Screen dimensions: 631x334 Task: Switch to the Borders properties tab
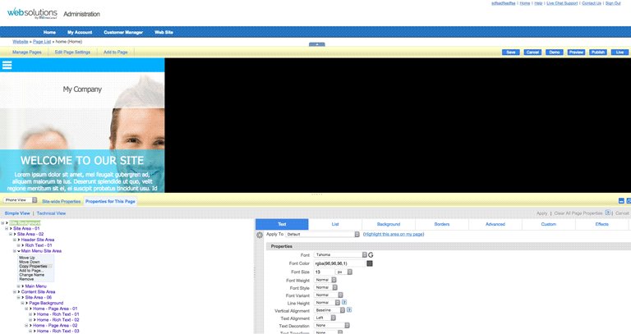442,224
